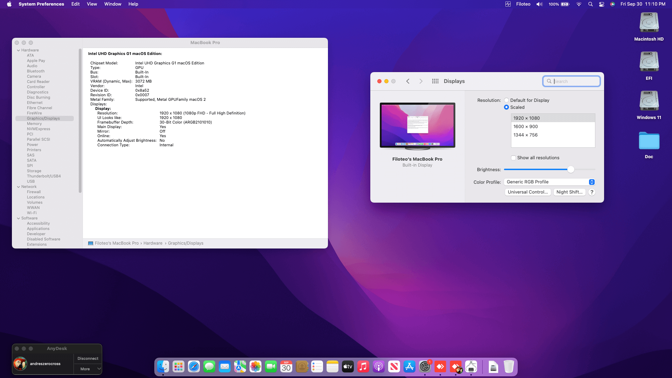
Task: Open the Apple menu
Action: (9, 4)
